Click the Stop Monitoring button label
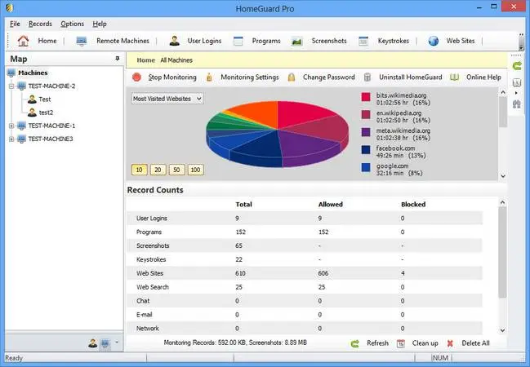The width and height of the screenshot is (530, 367). pyautogui.click(x=172, y=77)
